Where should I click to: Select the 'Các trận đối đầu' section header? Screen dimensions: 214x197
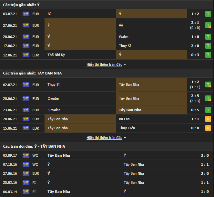34,146
